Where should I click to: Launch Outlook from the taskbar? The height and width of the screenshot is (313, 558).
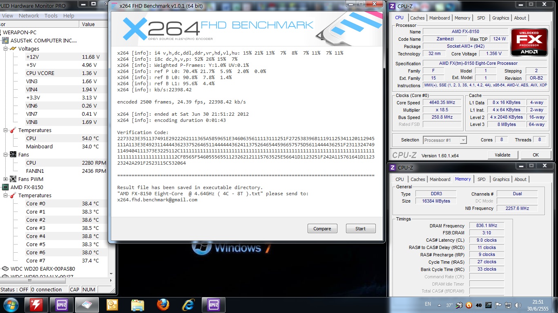112,304
